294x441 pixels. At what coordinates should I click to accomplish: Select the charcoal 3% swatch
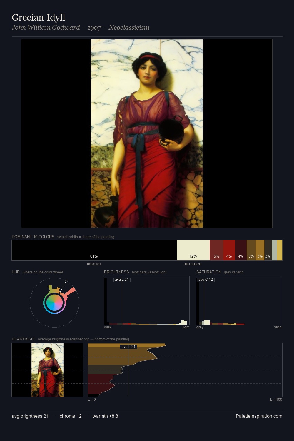click(268, 250)
